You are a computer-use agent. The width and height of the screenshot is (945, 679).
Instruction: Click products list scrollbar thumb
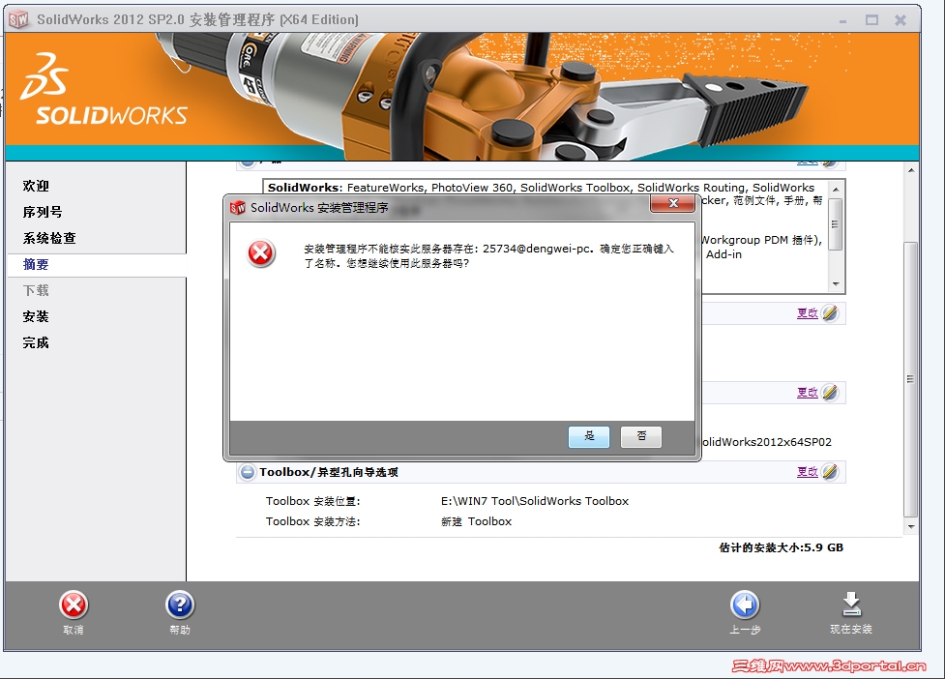(x=836, y=223)
